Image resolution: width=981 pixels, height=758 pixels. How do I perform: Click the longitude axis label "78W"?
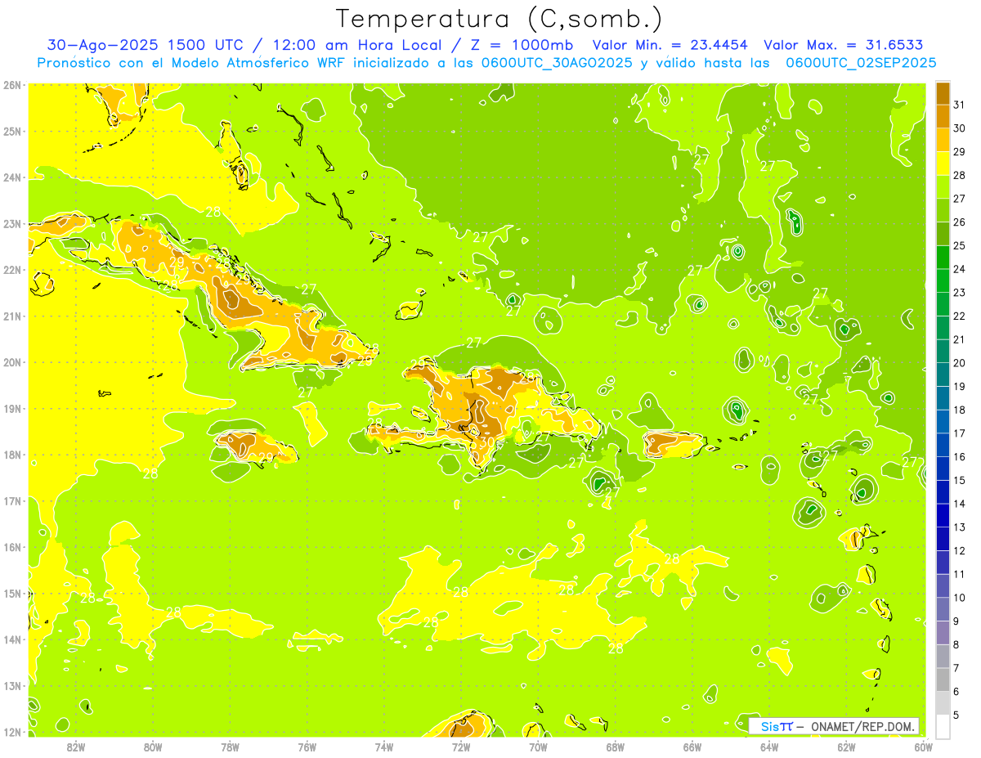click(230, 746)
